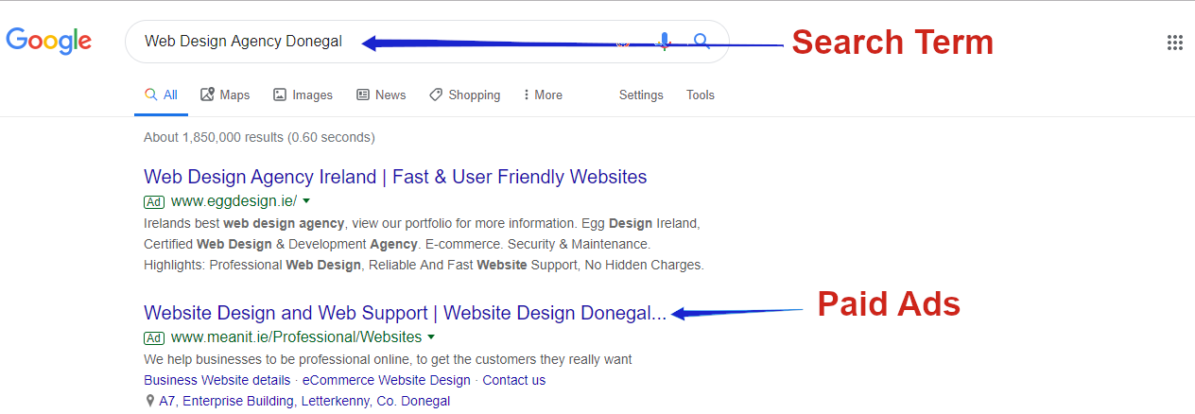Click the eCommerce Website Design sitelink
Screen dimensions: 1195x414
pos(387,380)
